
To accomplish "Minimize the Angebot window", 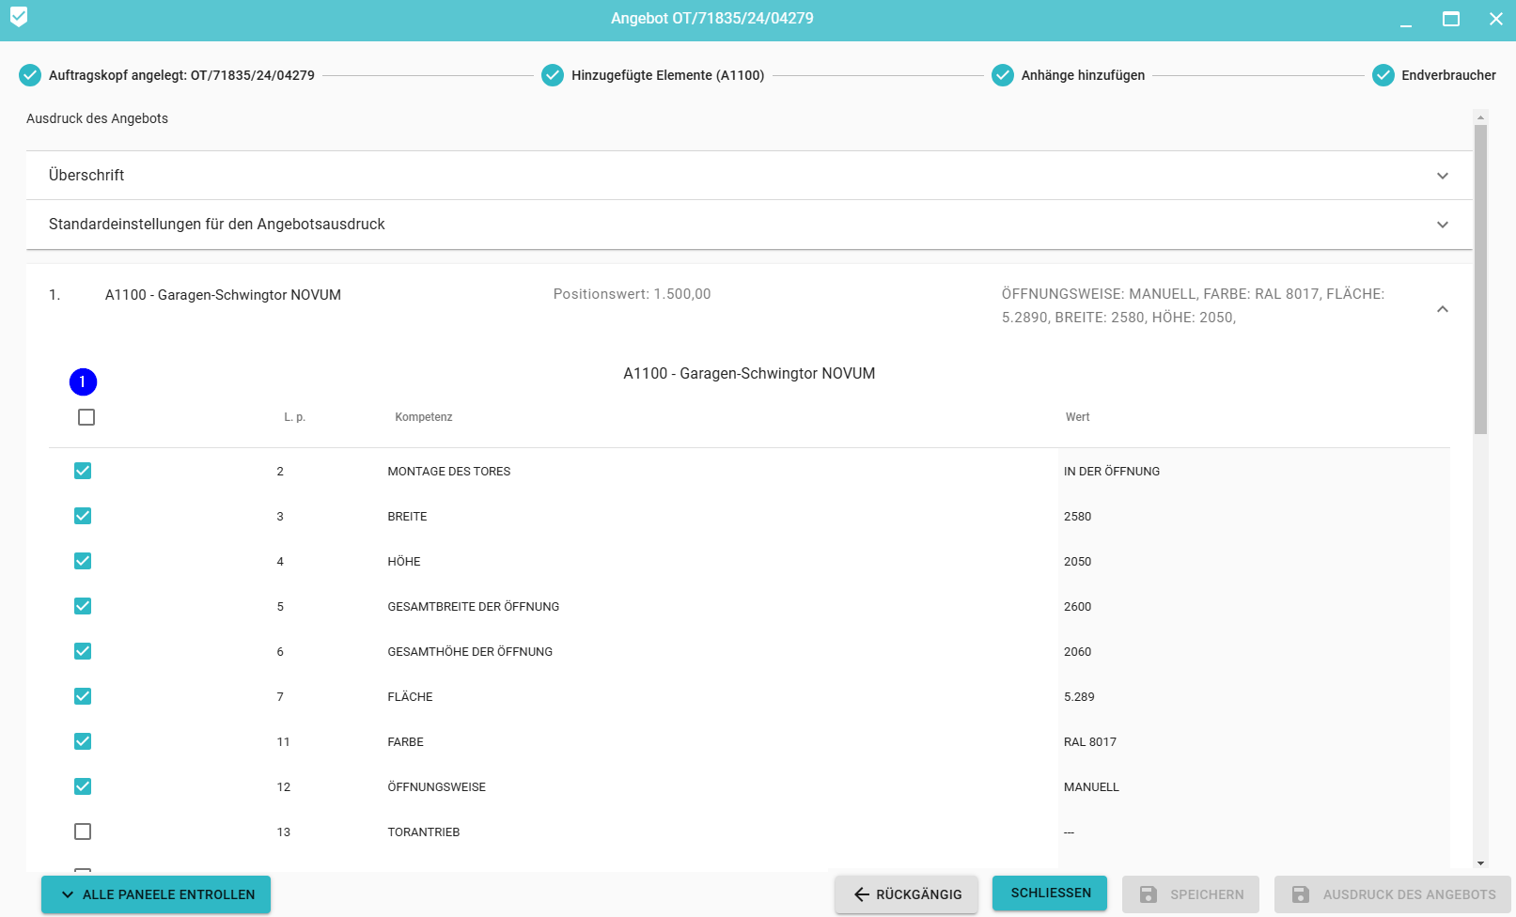I will 1406,19.
